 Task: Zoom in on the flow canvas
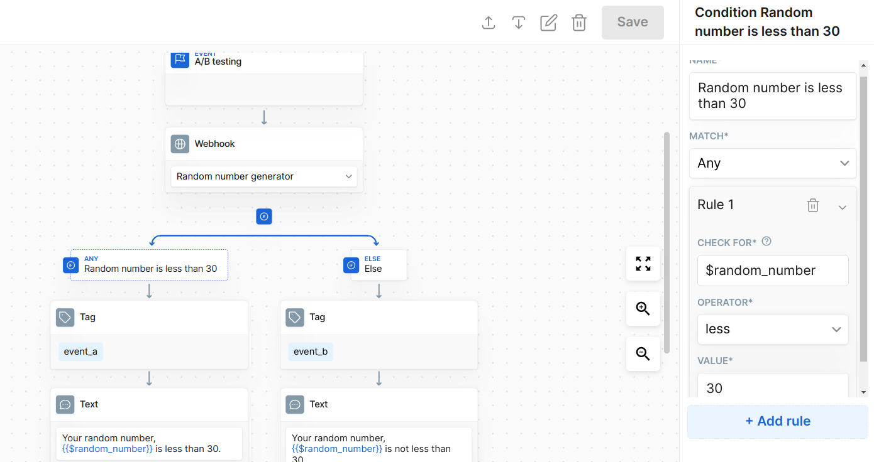[643, 309]
